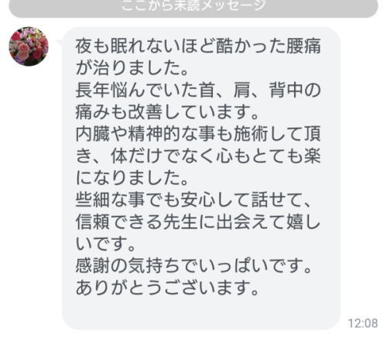Tap the line starting with 長年悩んでいた首
The height and width of the screenshot is (355, 387).
(198, 90)
